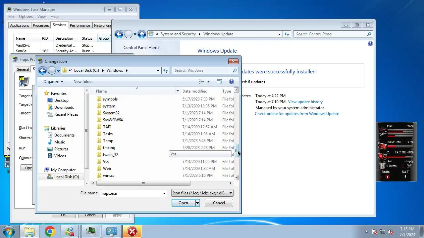
Task: Open Windows Explorer from taskbar
Action: click(29, 232)
